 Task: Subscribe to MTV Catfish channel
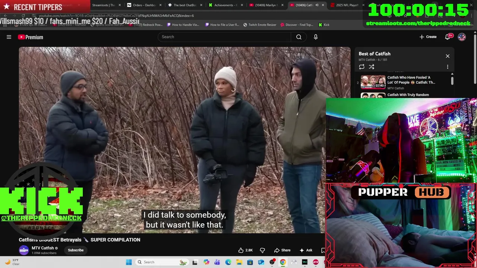click(76, 250)
